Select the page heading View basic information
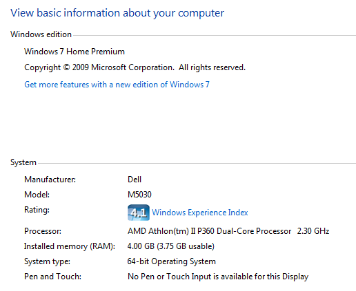The image size is (356, 291). click(117, 13)
